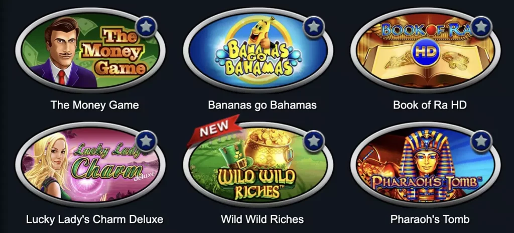Click "Lucky Lady's Charm Deluxe" caption
The width and height of the screenshot is (514, 233).
coord(95,219)
